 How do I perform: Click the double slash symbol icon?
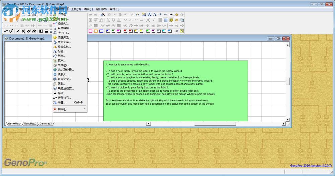29,31
